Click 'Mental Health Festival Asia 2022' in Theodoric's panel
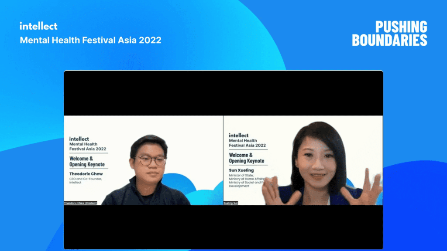This screenshot has height=251, width=447. (x=88, y=146)
